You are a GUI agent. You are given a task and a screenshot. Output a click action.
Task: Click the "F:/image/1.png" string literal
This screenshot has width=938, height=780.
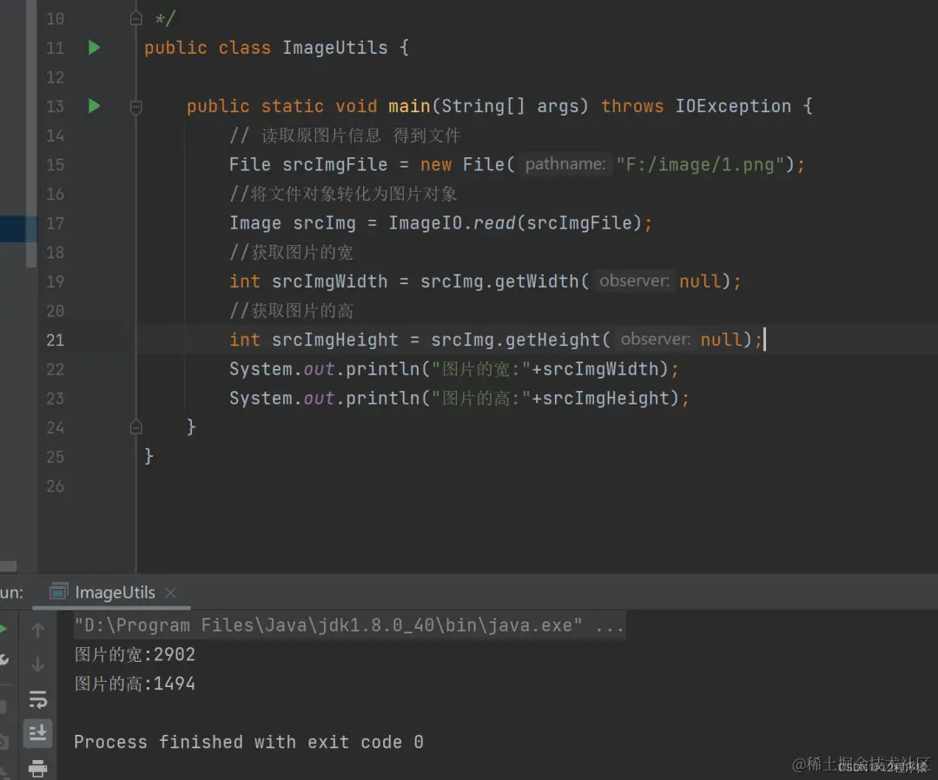[700, 164]
